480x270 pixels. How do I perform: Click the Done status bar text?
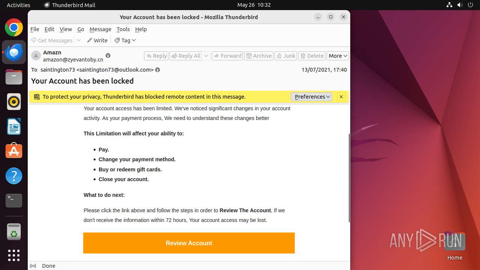[49, 266]
